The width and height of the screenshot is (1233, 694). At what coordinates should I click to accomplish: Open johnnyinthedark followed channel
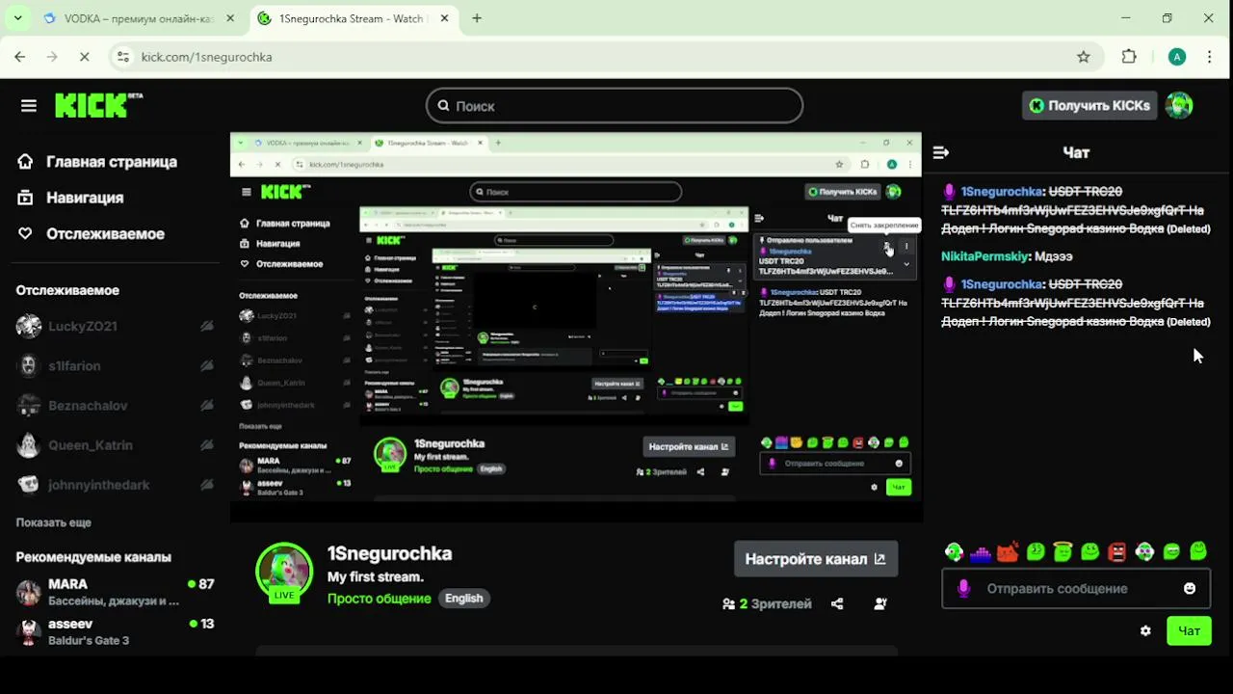[115, 485]
